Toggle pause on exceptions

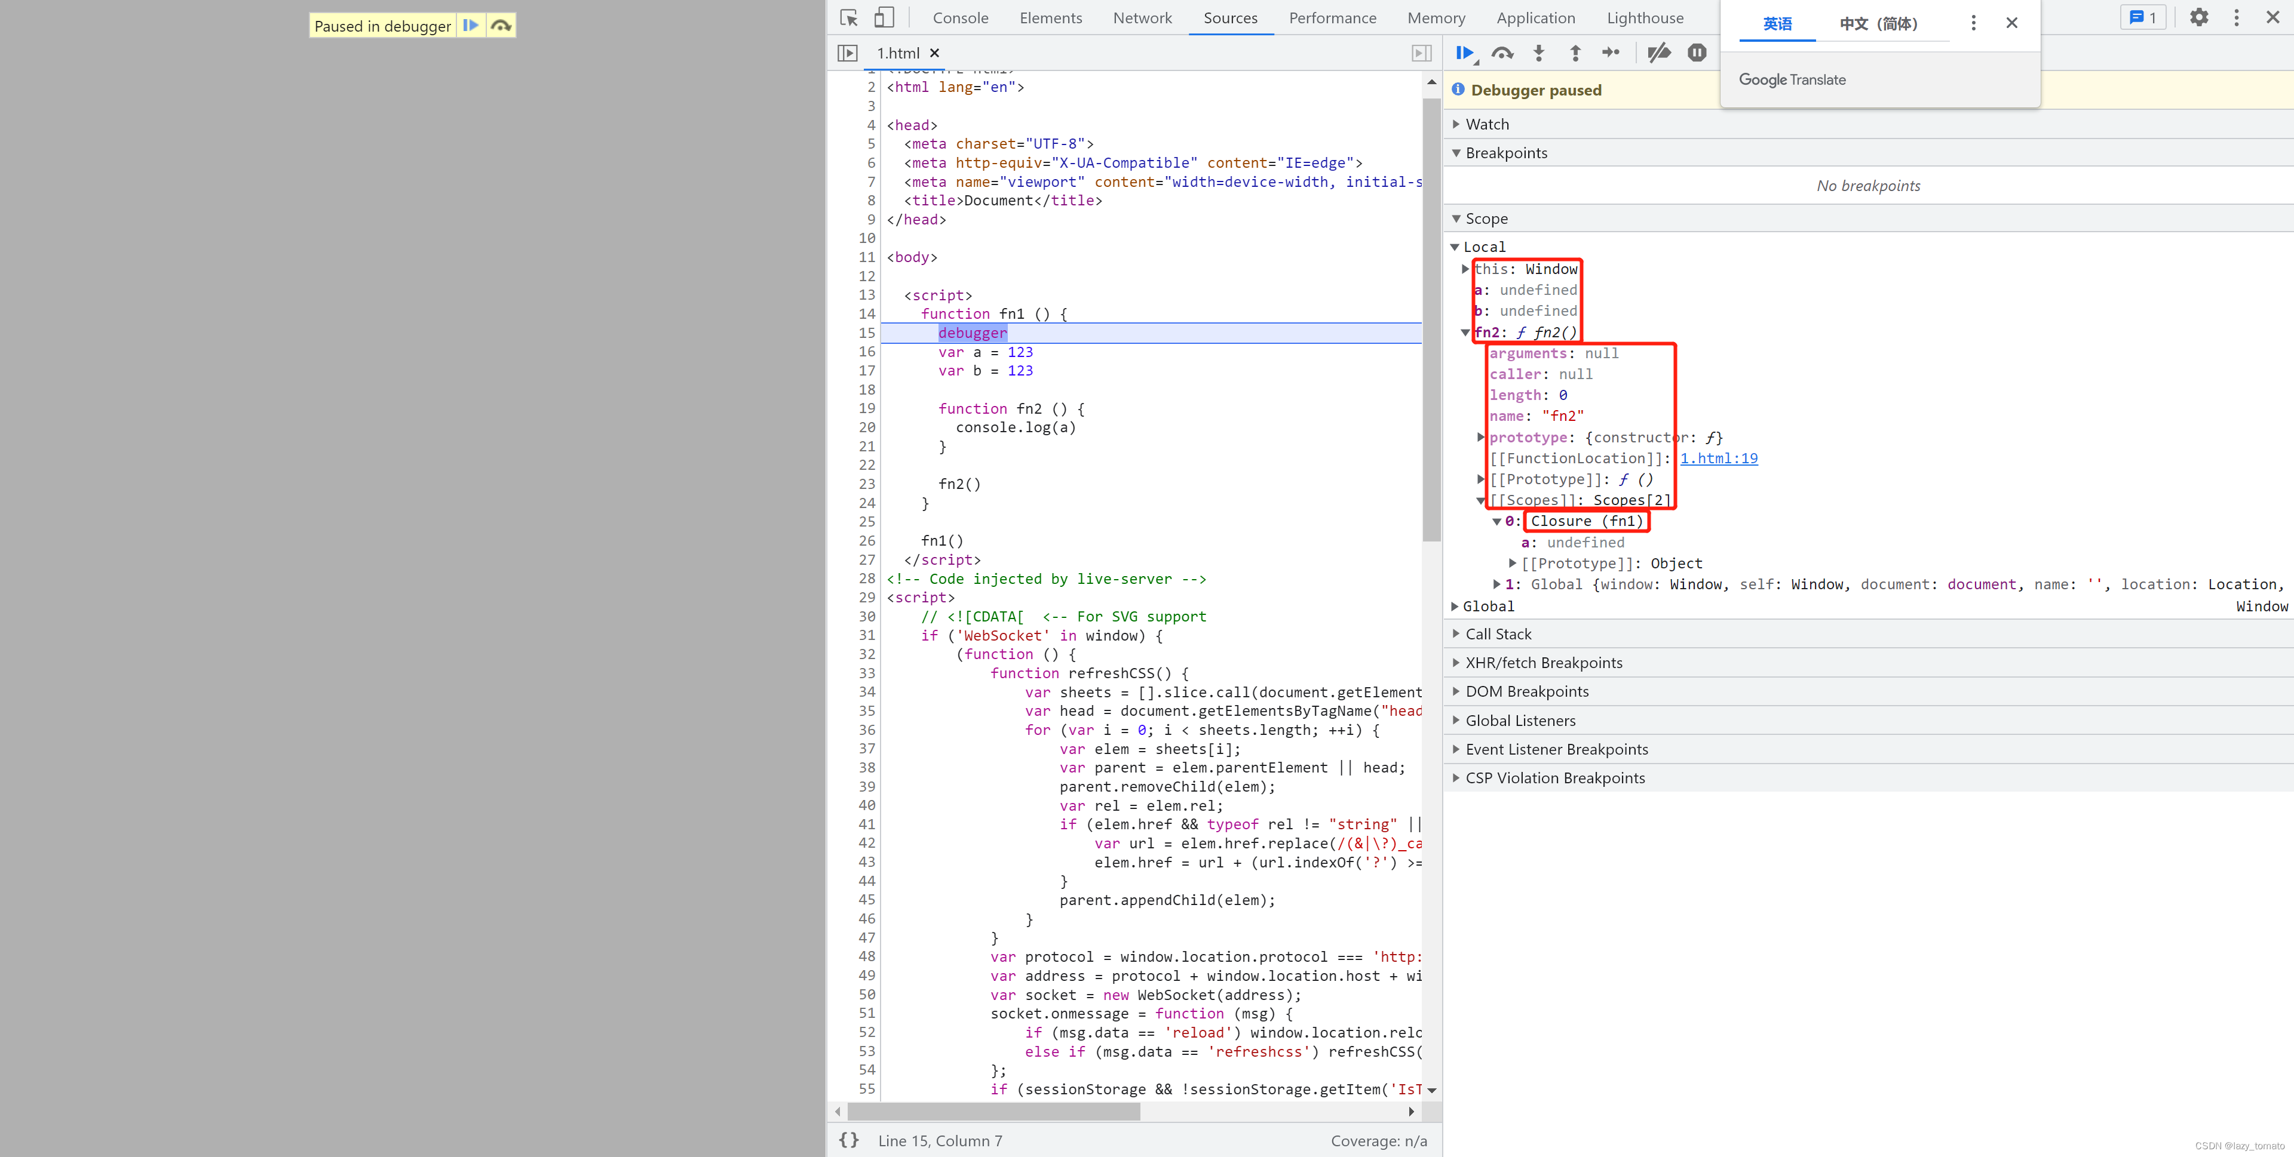point(1697,53)
